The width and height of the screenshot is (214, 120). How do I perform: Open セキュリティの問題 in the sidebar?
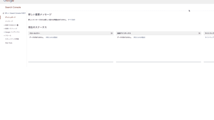pos(12,39)
